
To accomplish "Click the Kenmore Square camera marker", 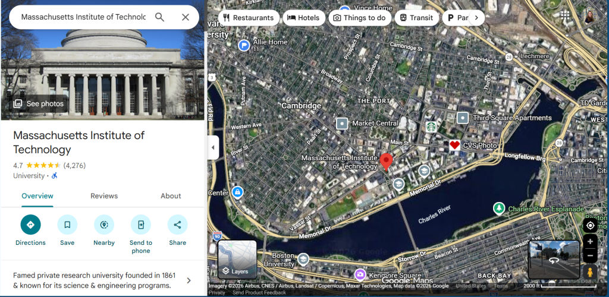I will (x=360, y=274).
